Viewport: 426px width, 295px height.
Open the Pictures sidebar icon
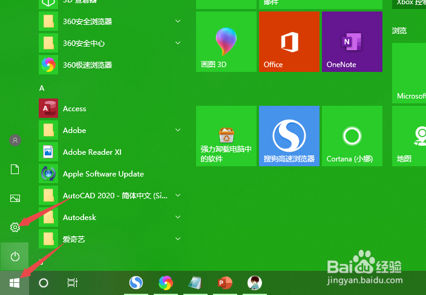coord(15,198)
